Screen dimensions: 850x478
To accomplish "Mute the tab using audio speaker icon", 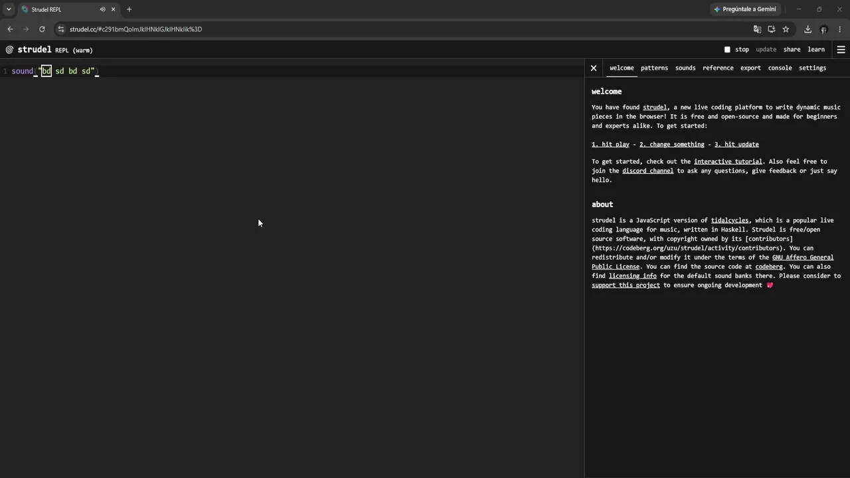I will pos(102,9).
